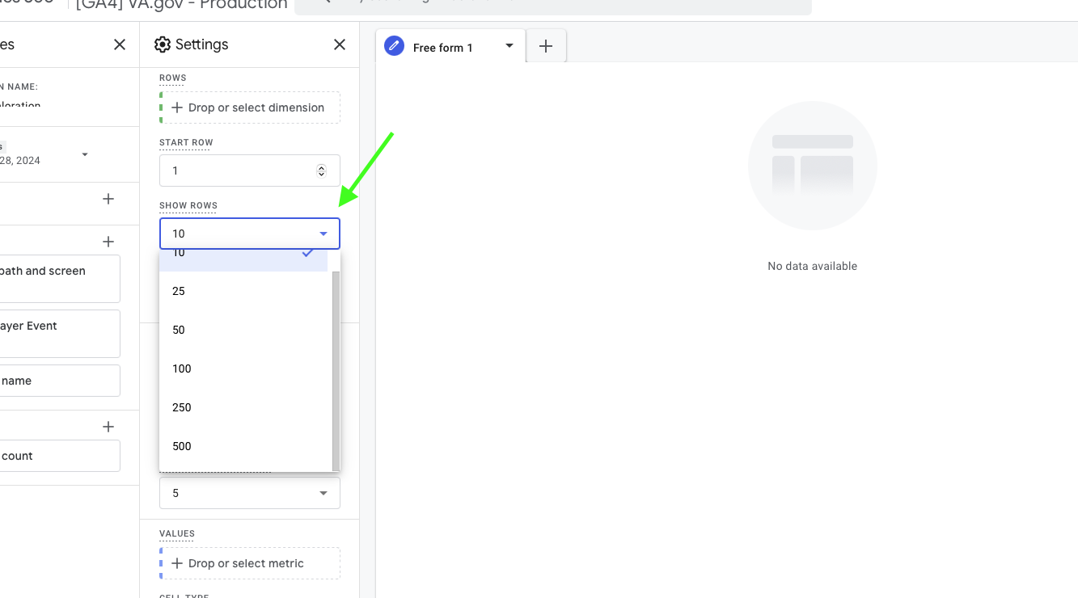Add a new dimension with plus icon
1078x598 pixels.
click(108, 242)
